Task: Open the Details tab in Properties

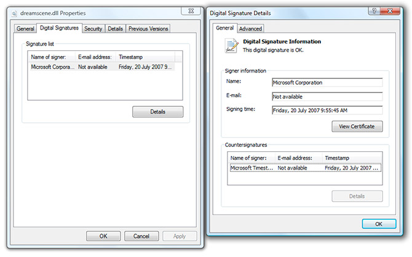Action: (115, 29)
